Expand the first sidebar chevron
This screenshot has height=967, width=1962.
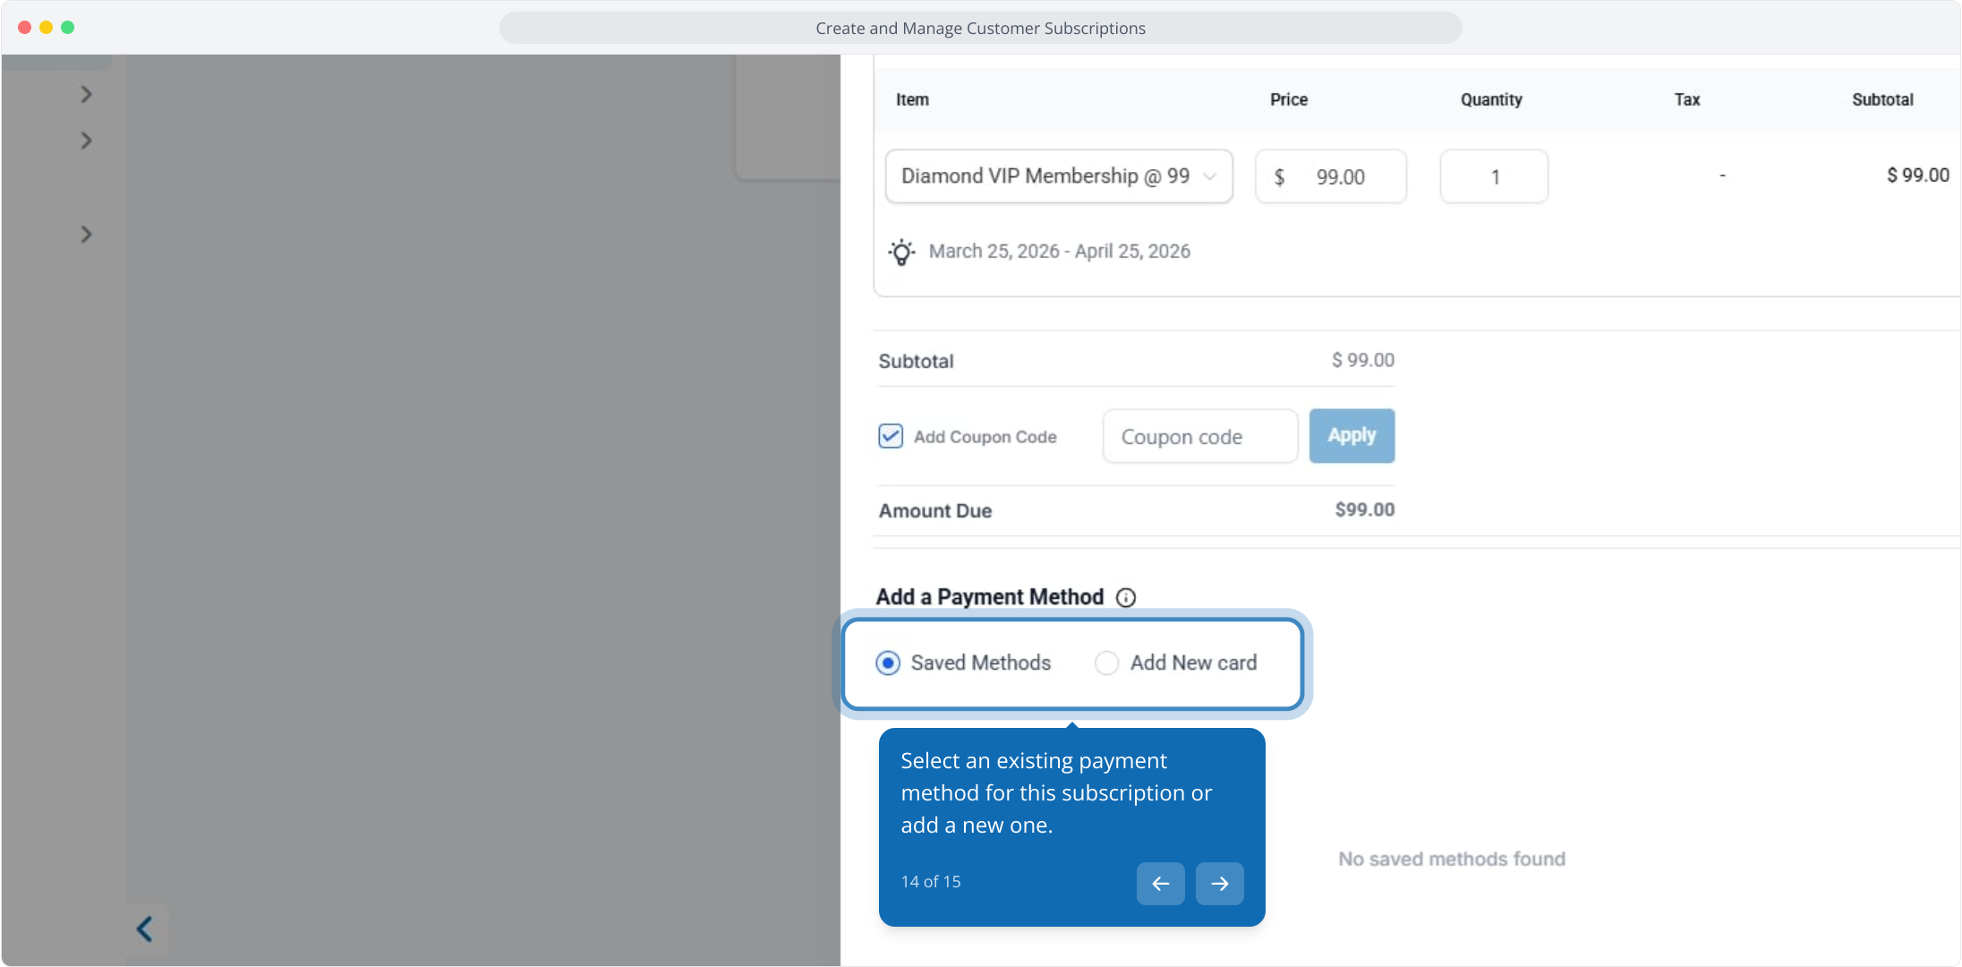(x=86, y=94)
